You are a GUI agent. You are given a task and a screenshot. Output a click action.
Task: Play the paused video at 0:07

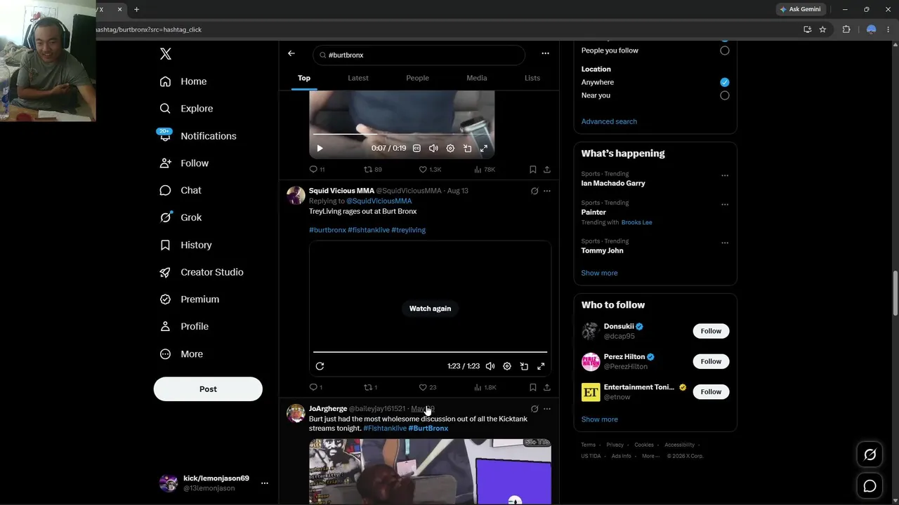click(320, 149)
